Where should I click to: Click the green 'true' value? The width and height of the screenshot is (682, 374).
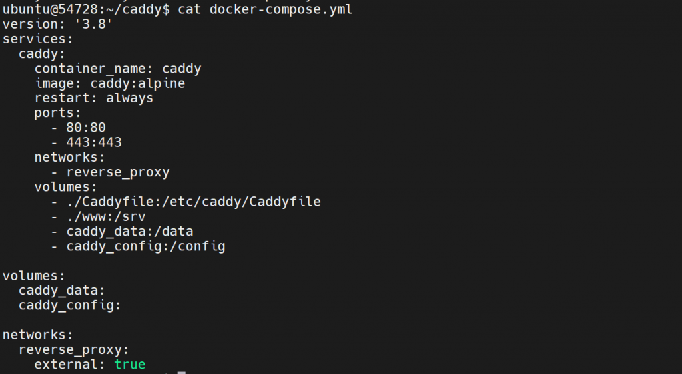pyautogui.click(x=130, y=364)
